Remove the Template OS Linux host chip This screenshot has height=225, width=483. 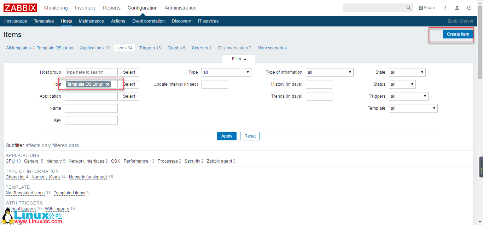point(108,84)
